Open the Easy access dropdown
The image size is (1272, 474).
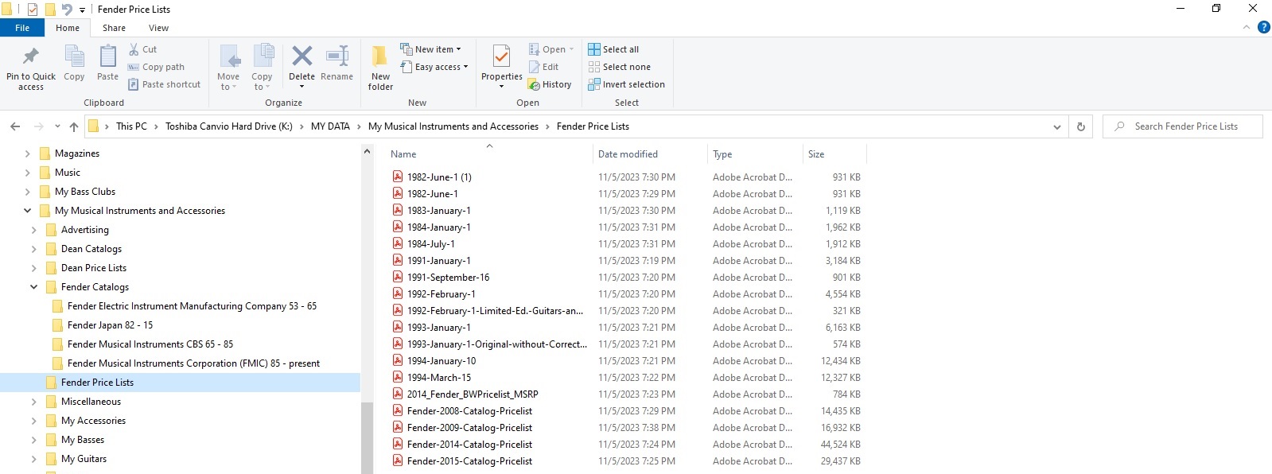(x=434, y=67)
